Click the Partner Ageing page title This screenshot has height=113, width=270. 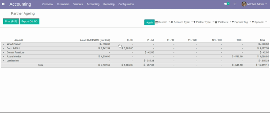click(23, 13)
